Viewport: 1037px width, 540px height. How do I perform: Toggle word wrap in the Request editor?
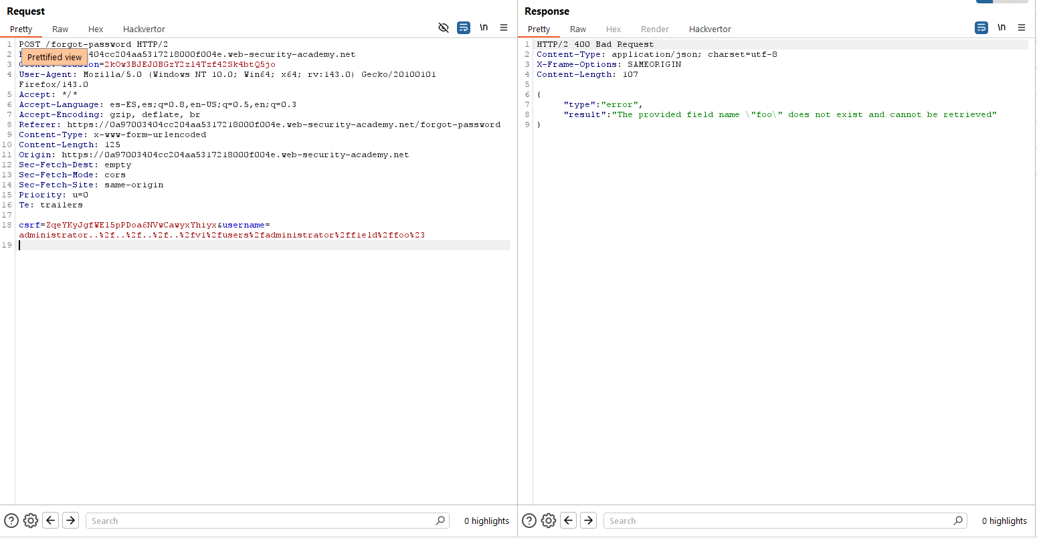coord(464,27)
